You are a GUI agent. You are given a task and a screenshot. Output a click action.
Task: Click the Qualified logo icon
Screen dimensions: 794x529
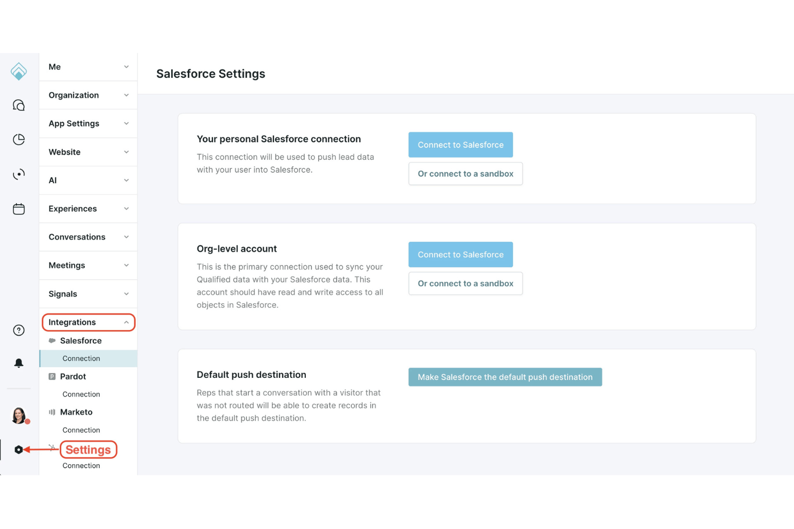(19, 71)
